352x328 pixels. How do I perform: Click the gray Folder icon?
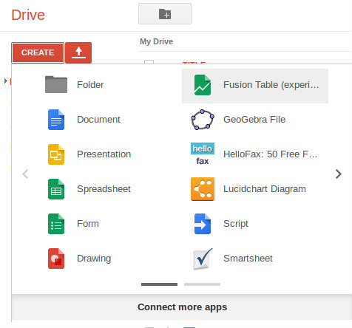56,84
